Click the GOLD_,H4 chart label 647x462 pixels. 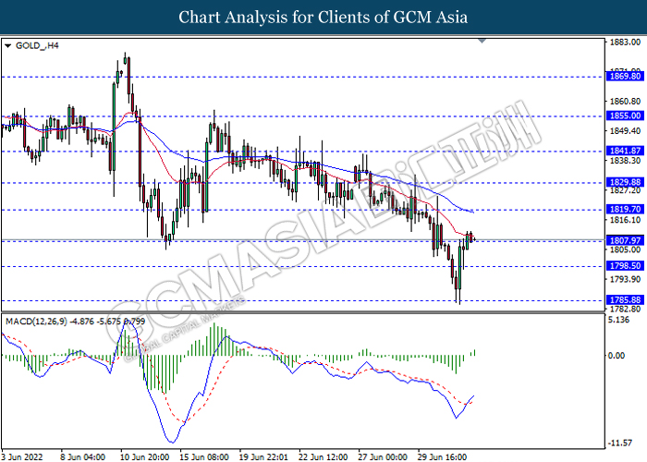(x=37, y=46)
